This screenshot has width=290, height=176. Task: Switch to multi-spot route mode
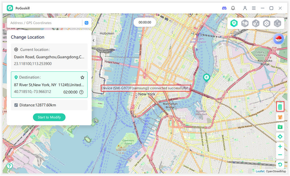[x=256, y=23]
